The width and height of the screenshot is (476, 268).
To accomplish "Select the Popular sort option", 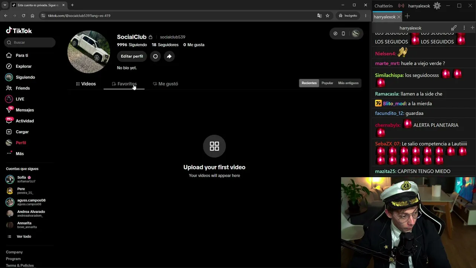I will pyautogui.click(x=327, y=83).
